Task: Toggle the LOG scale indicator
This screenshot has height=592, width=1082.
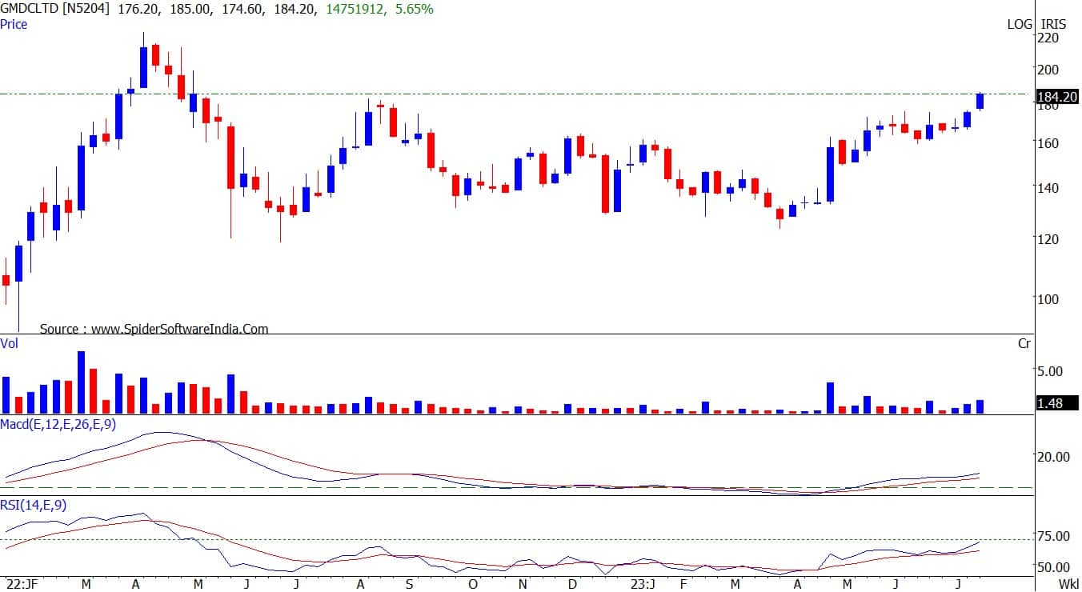Action: (1020, 24)
